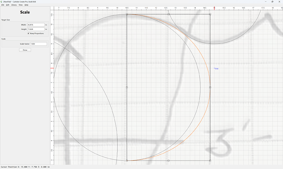Open the Help menu
The width and height of the screenshot is (283, 169).
tap(26, 5)
